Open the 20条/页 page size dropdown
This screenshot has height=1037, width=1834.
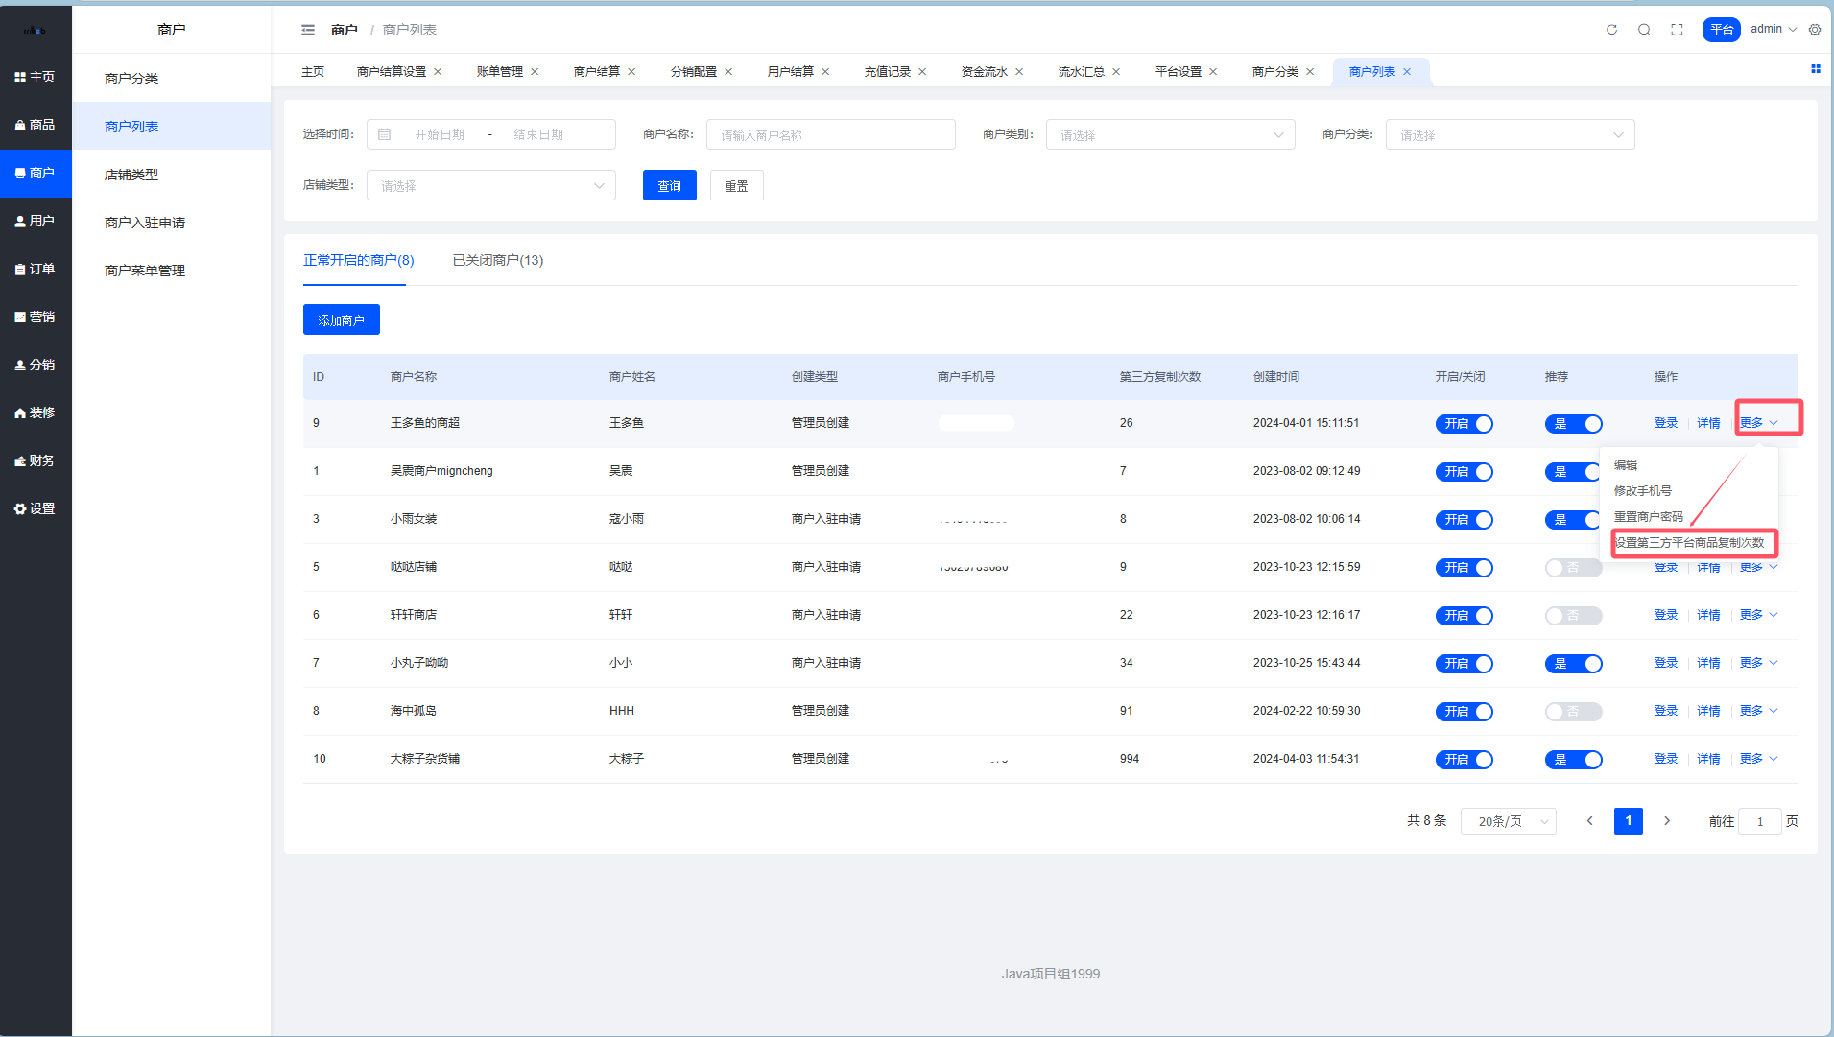point(1508,821)
